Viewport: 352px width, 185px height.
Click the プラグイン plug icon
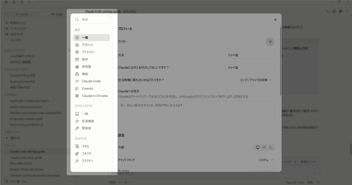click(x=77, y=161)
